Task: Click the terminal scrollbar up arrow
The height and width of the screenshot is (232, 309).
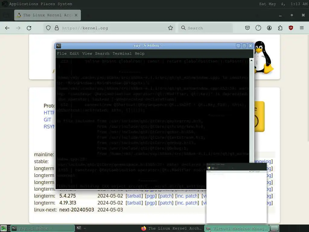Action: tap(251, 60)
